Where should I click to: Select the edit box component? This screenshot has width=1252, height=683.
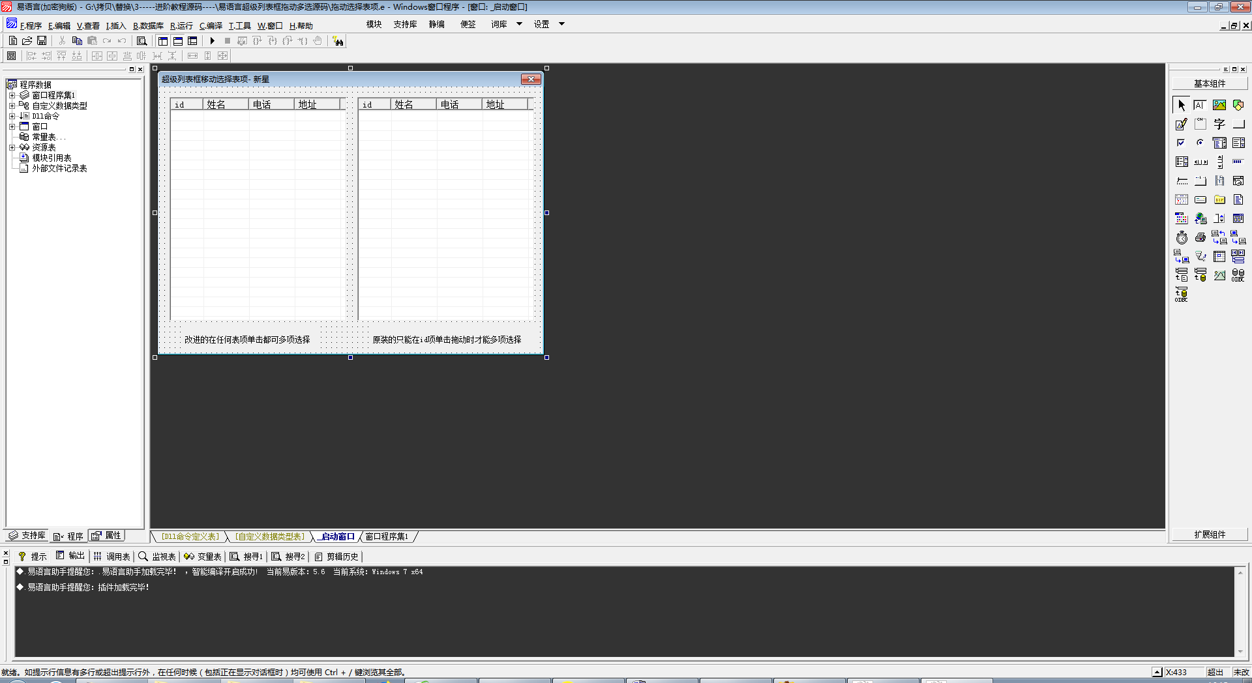pyautogui.click(x=1200, y=105)
